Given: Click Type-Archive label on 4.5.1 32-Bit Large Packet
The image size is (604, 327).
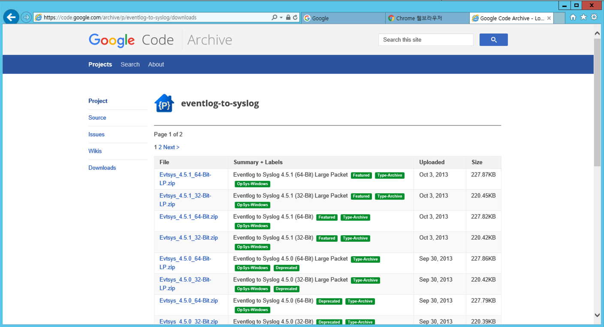Looking at the screenshot, I should pos(390,196).
